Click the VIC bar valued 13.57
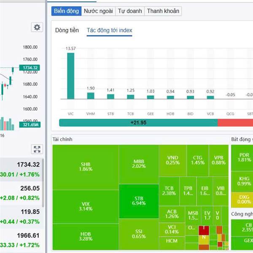The height and width of the screenshot is (253, 253). [71, 76]
